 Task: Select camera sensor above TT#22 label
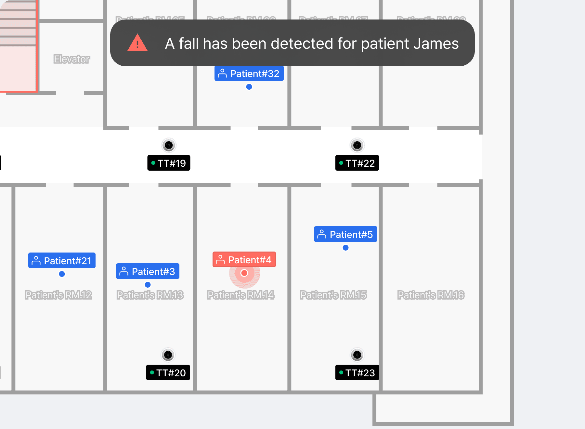coord(357,145)
